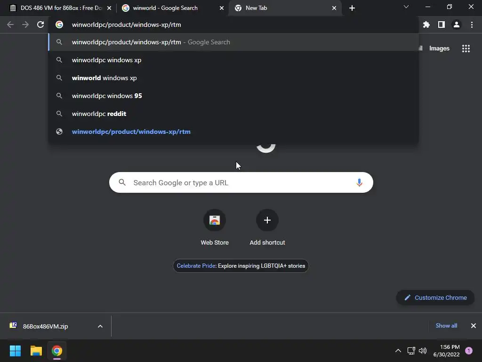Open the notification badge icon

coord(468,351)
